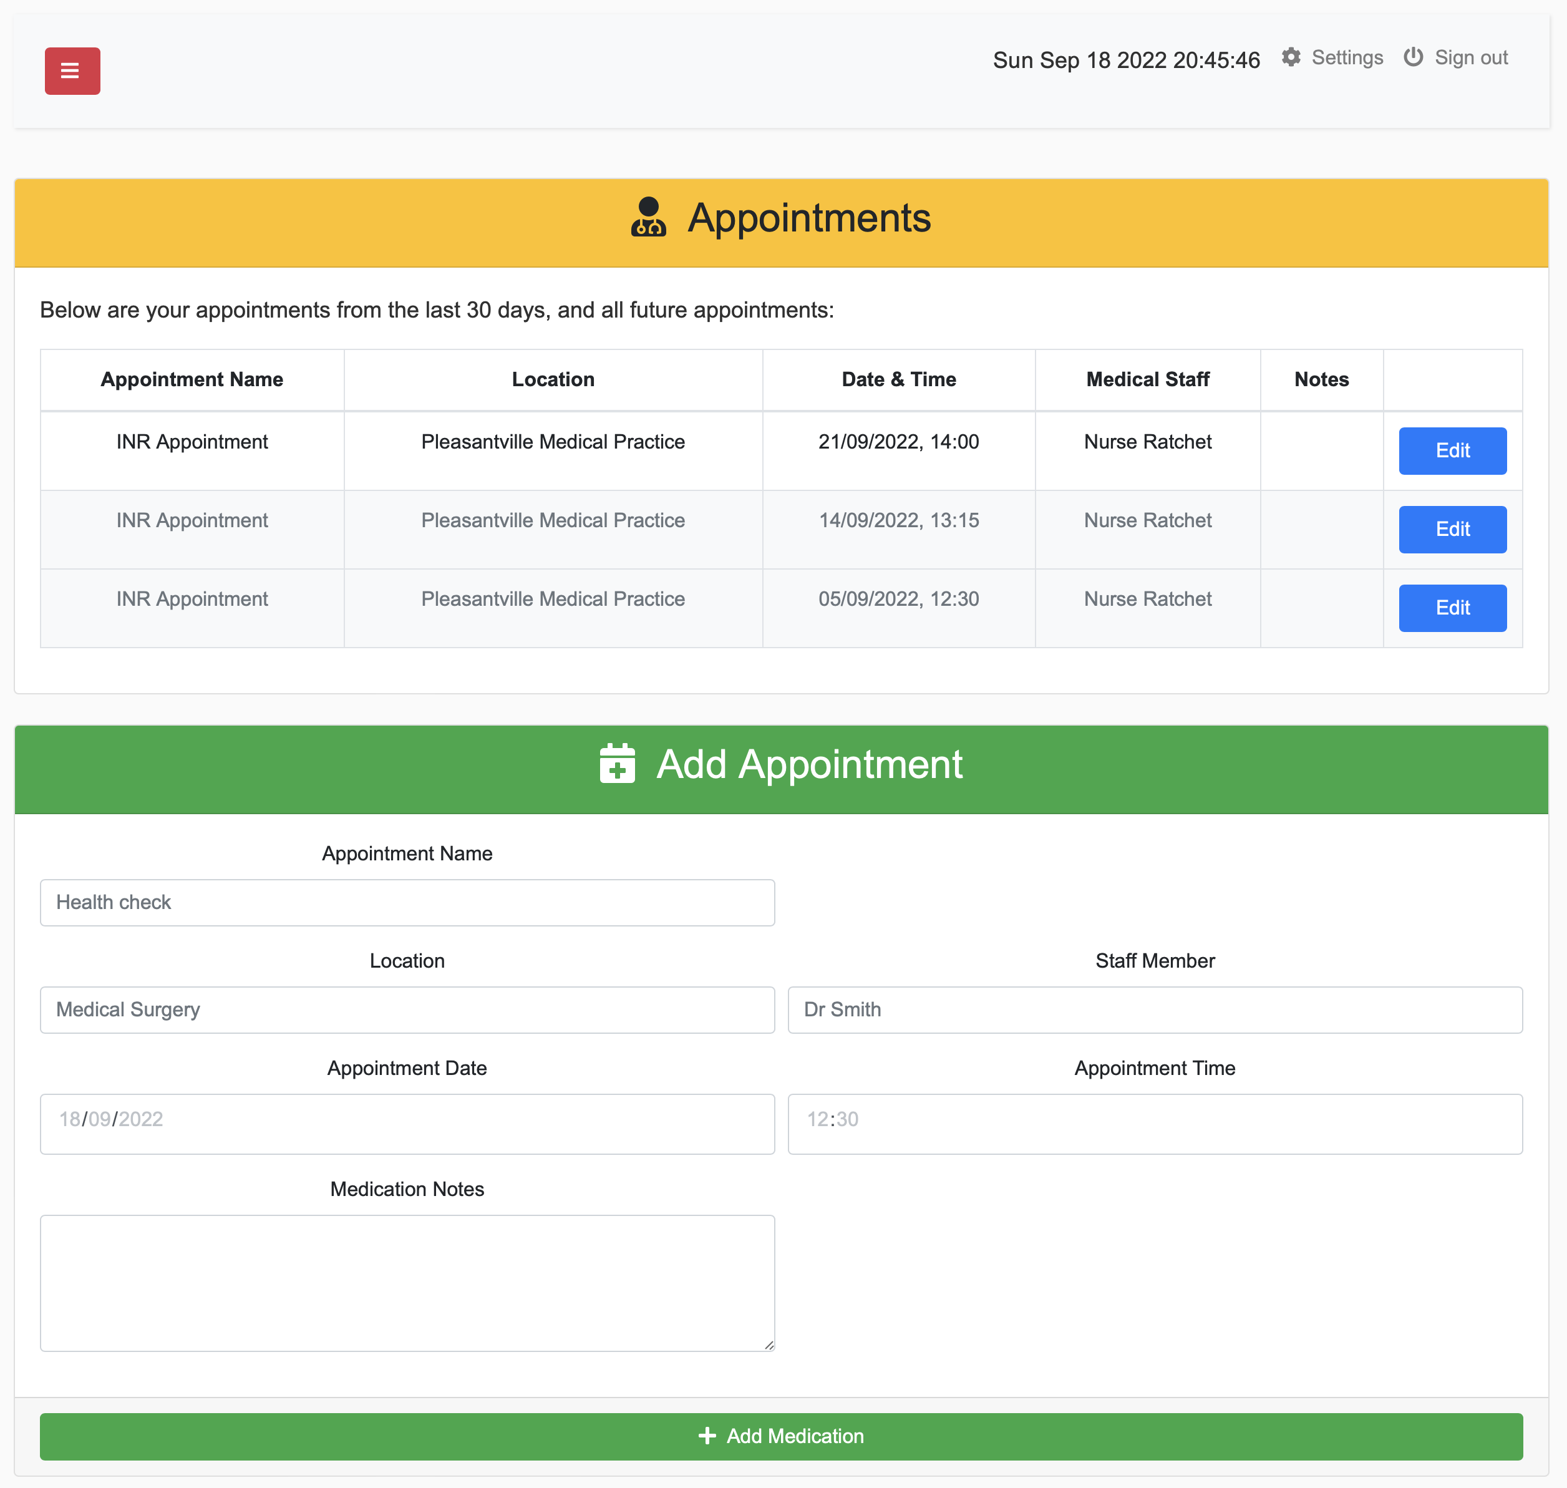Click Nurse Ratchet in the 21/09/2022 row
Screen dimensions: 1567x1488
click(1148, 442)
